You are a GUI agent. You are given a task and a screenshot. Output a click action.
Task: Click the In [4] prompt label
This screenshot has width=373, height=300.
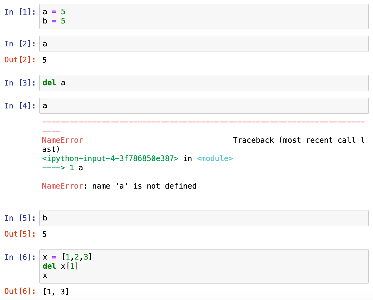click(20, 106)
